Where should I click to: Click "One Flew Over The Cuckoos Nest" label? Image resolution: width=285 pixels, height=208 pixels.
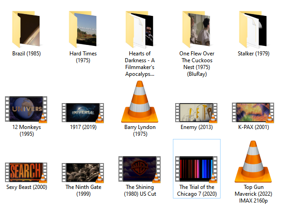coord(197,64)
